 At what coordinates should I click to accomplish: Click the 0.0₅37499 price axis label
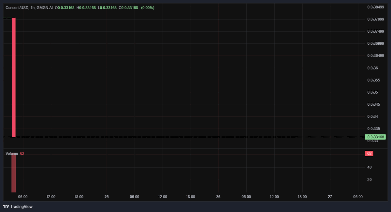(x=375, y=31)
